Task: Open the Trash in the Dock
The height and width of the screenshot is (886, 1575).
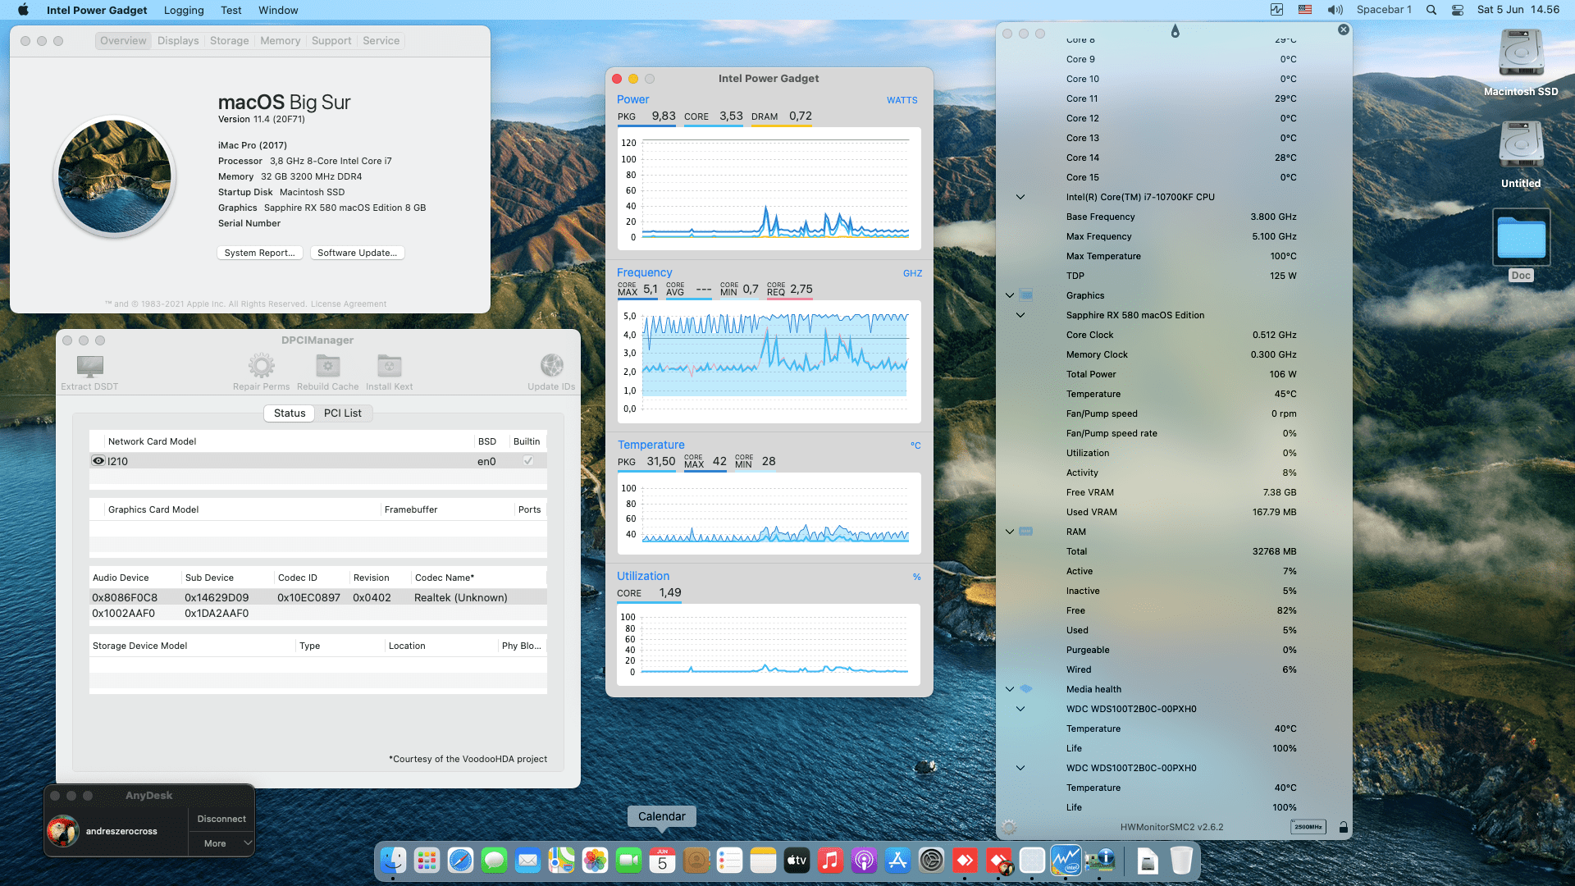Action: 1181,861
